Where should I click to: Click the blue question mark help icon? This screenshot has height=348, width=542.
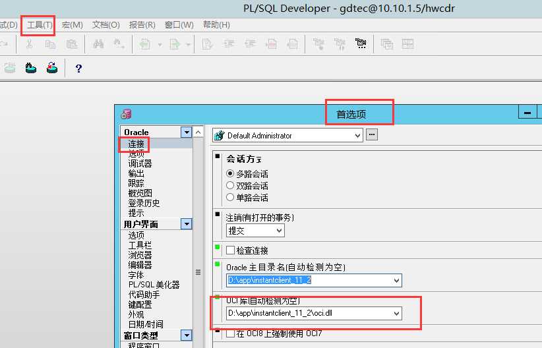(78, 69)
